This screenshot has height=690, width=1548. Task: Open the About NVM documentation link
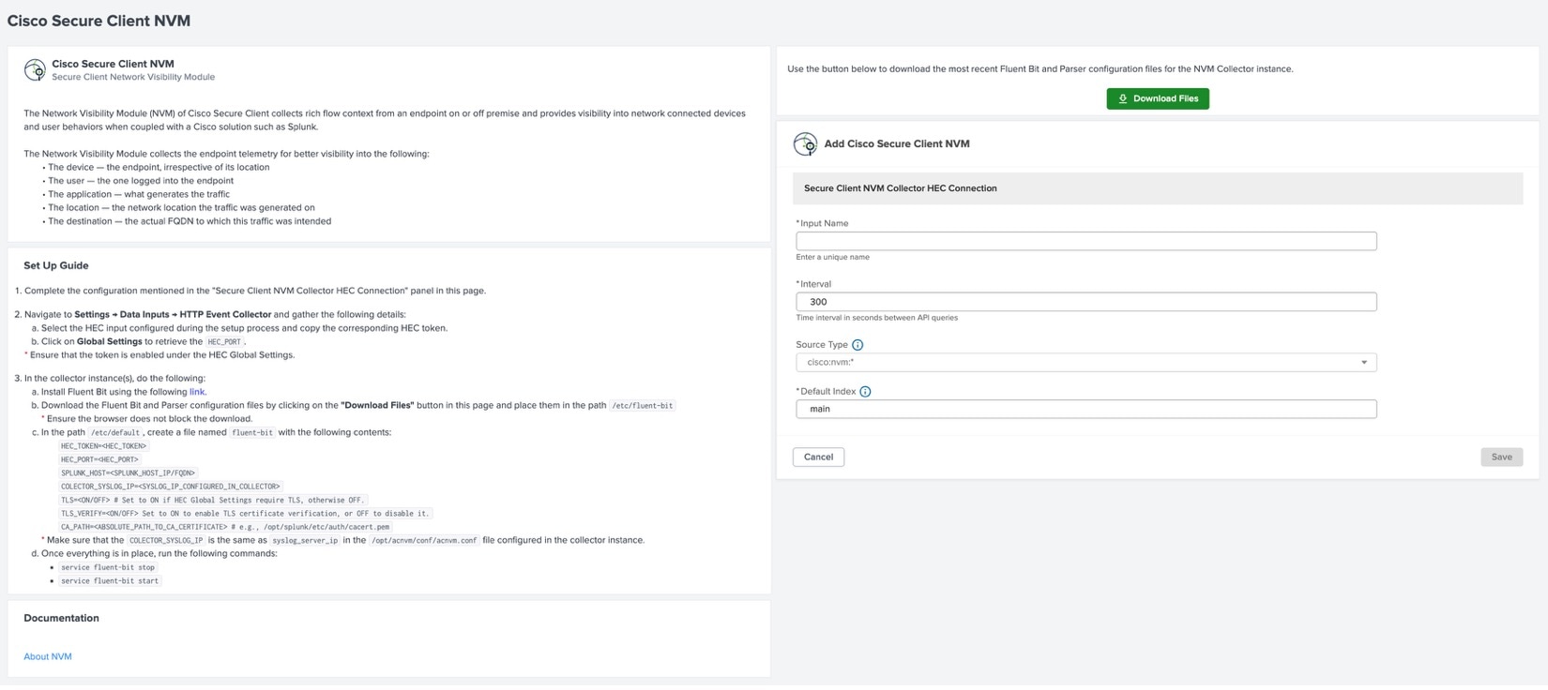(x=48, y=657)
